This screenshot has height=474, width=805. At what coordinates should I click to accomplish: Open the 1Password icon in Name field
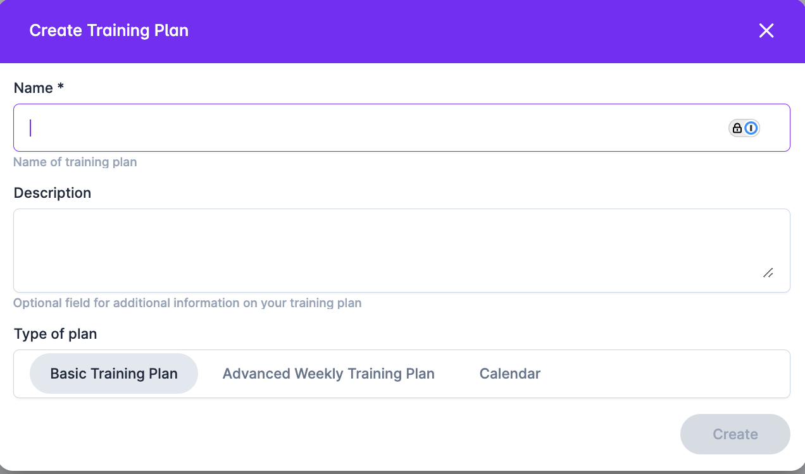[x=751, y=128]
